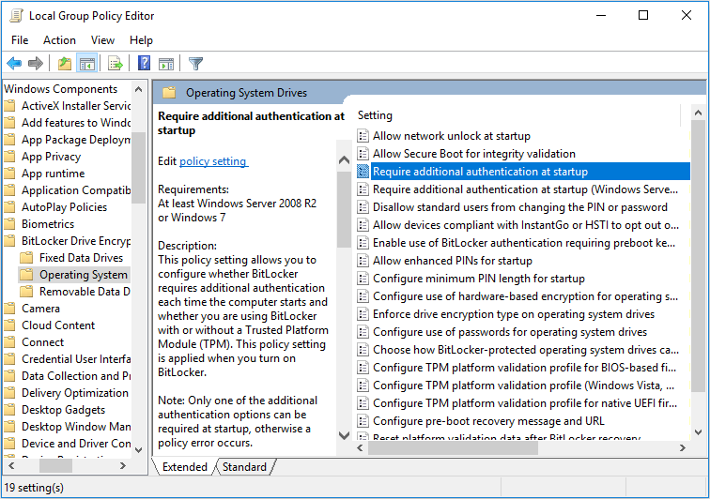Click the folder icon beside Cloud Content

(x=9, y=325)
